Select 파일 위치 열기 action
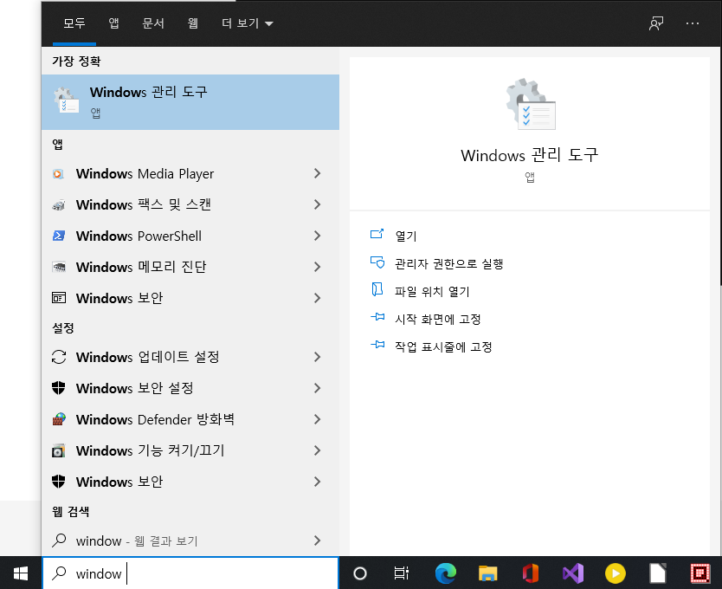 432,291
